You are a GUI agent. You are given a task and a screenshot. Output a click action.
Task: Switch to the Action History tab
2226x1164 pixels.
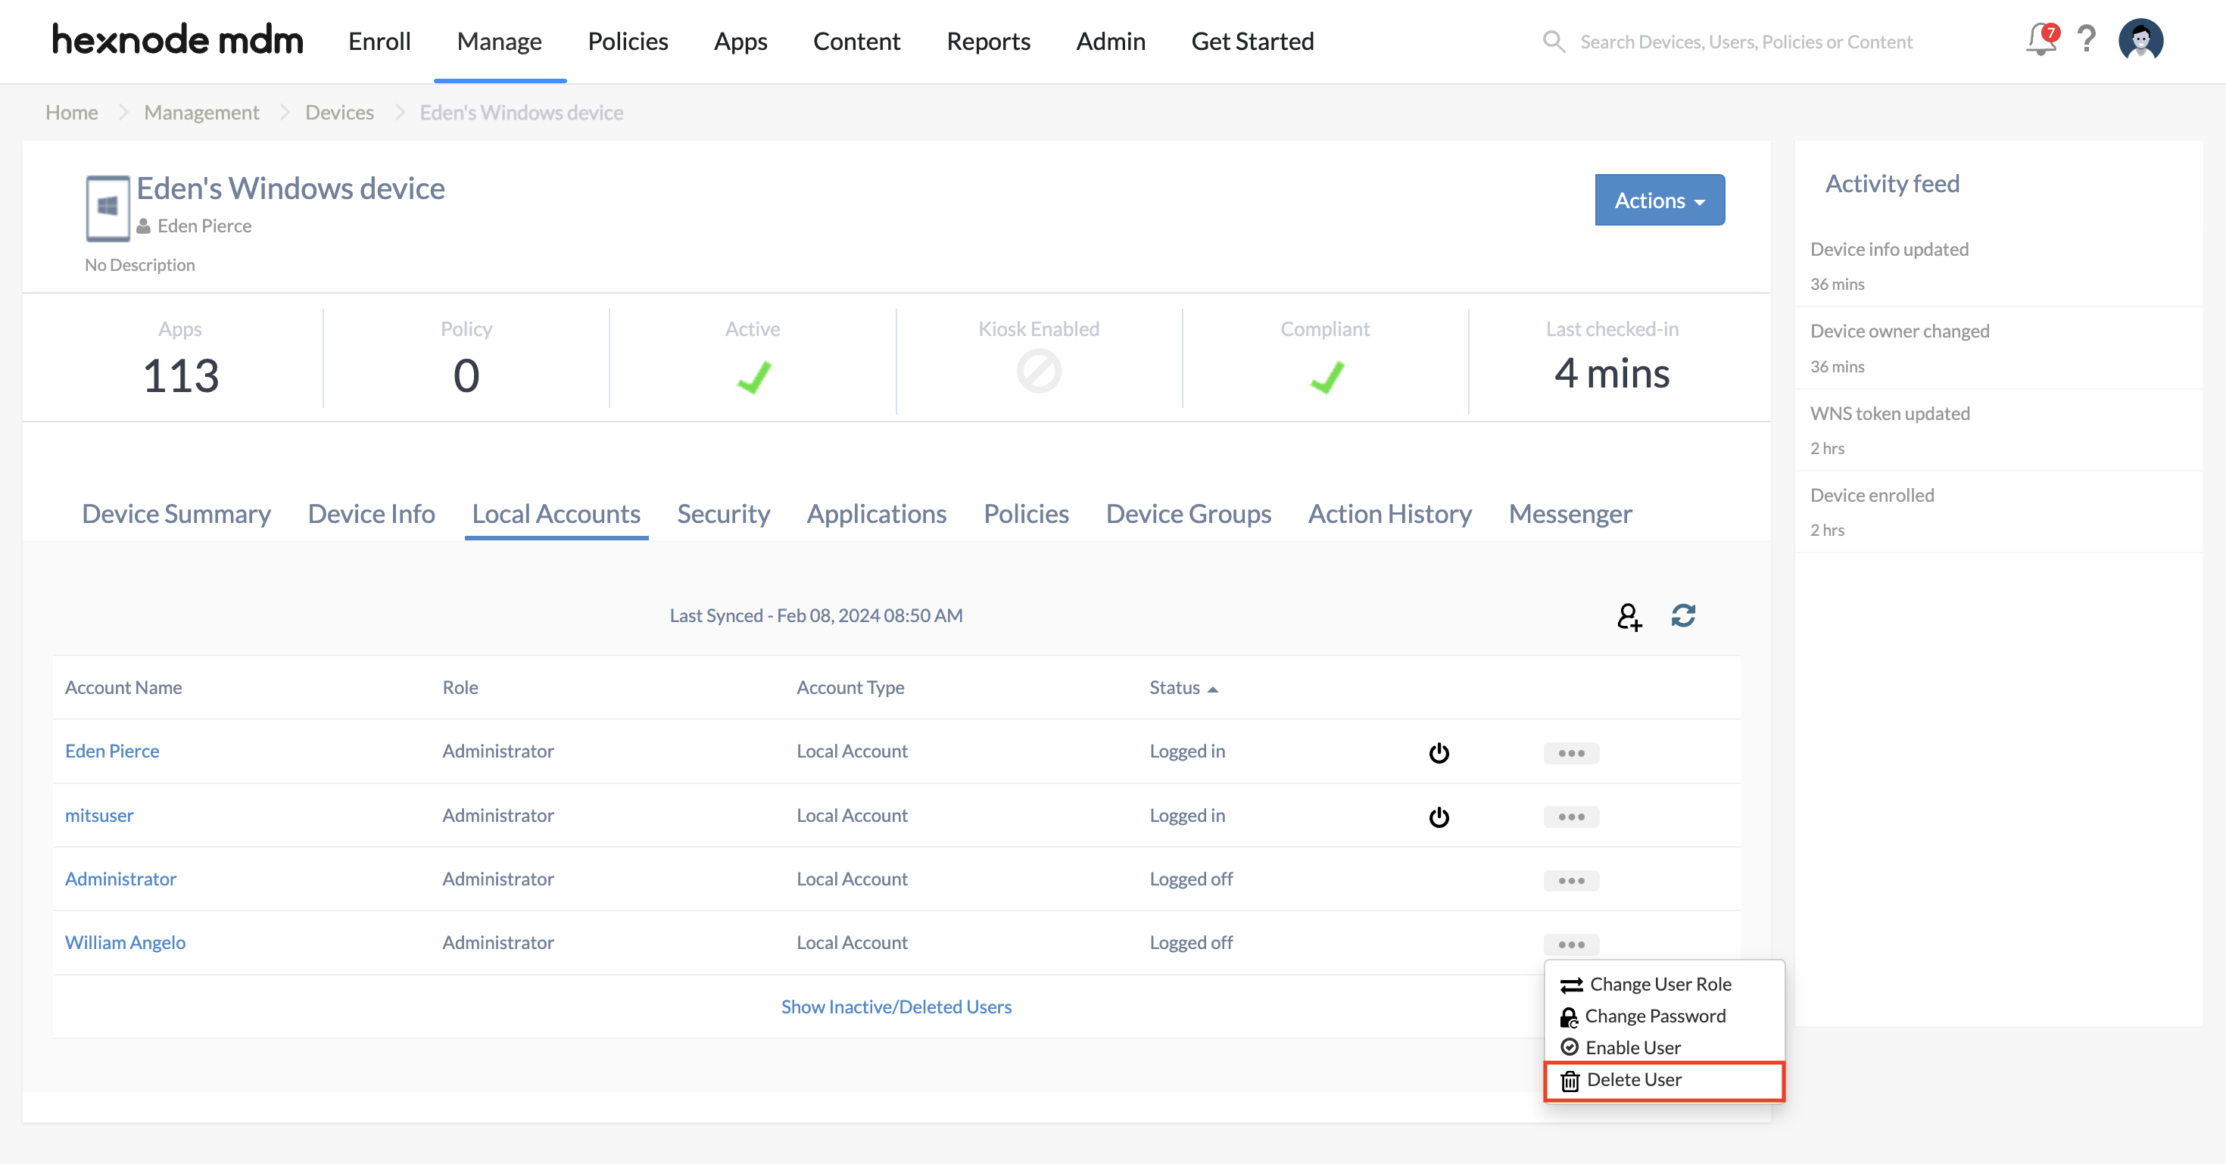click(1390, 514)
